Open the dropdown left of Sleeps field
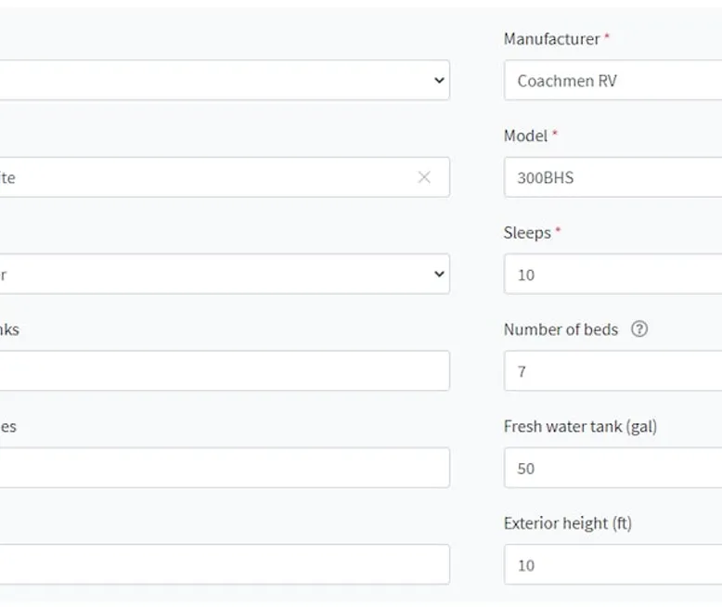This screenshot has width=722, height=607. [x=225, y=274]
